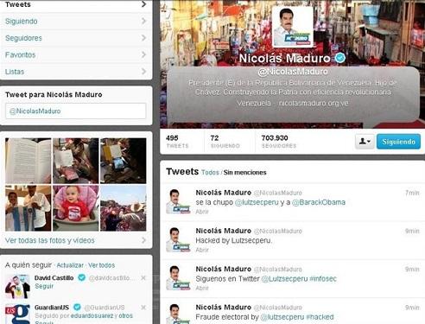Click the @NicolasMaduro tweet input field

pyautogui.click(x=75, y=111)
